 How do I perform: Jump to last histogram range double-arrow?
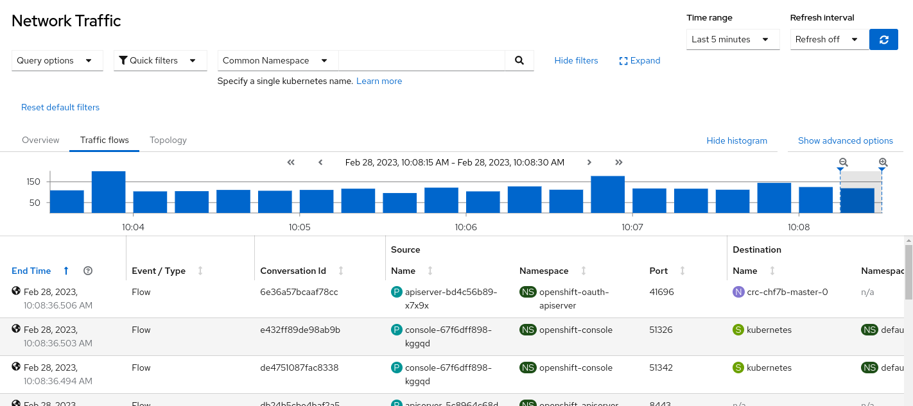coord(619,162)
